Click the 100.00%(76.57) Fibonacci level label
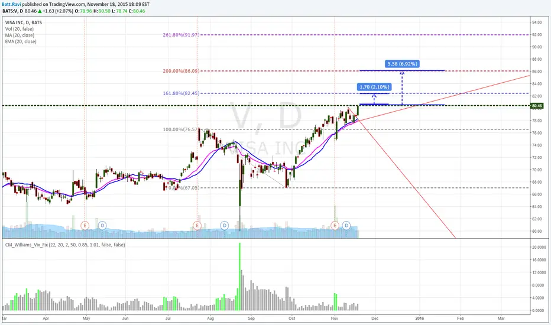551x325 pixels. pos(180,129)
